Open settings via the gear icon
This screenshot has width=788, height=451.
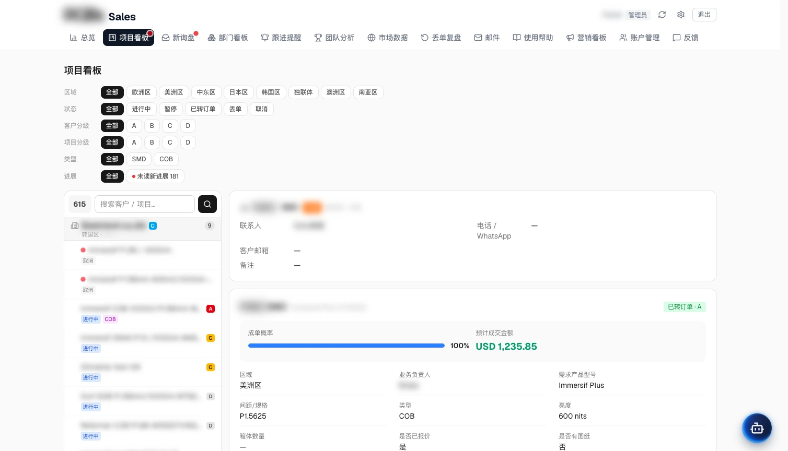point(681,15)
